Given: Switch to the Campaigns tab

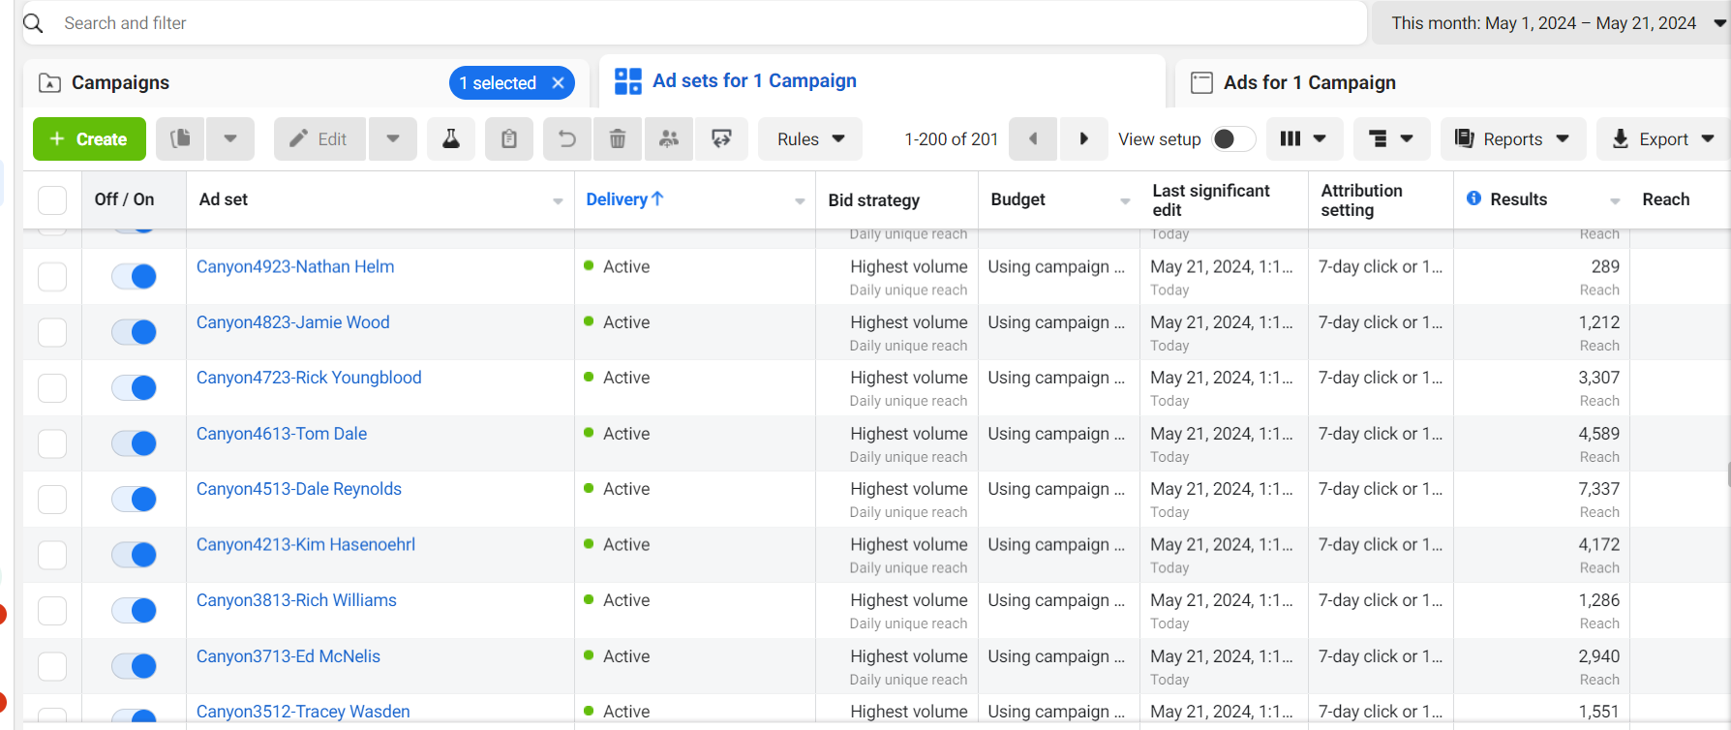Looking at the screenshot, I should point(120,83).
